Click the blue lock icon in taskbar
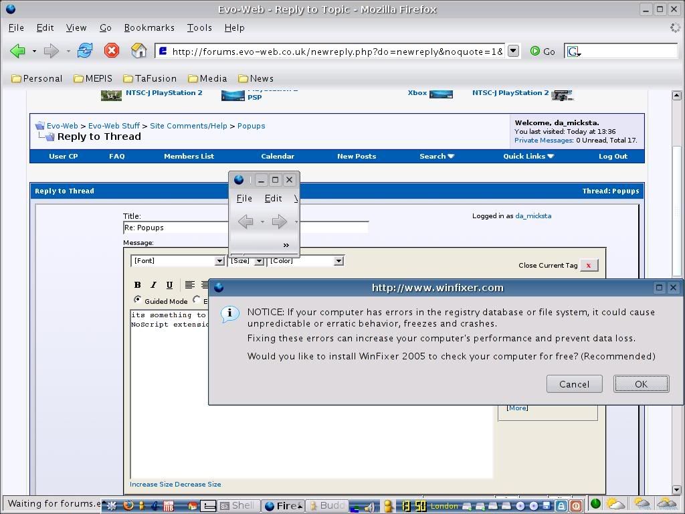This screenshot has width=685, height=514. pyautogui.click(x=561, y=506)
